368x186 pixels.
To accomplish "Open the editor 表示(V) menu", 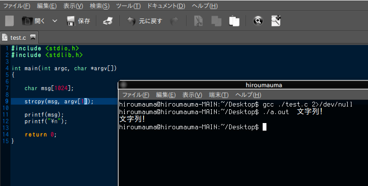I will (x=73, y=6).
